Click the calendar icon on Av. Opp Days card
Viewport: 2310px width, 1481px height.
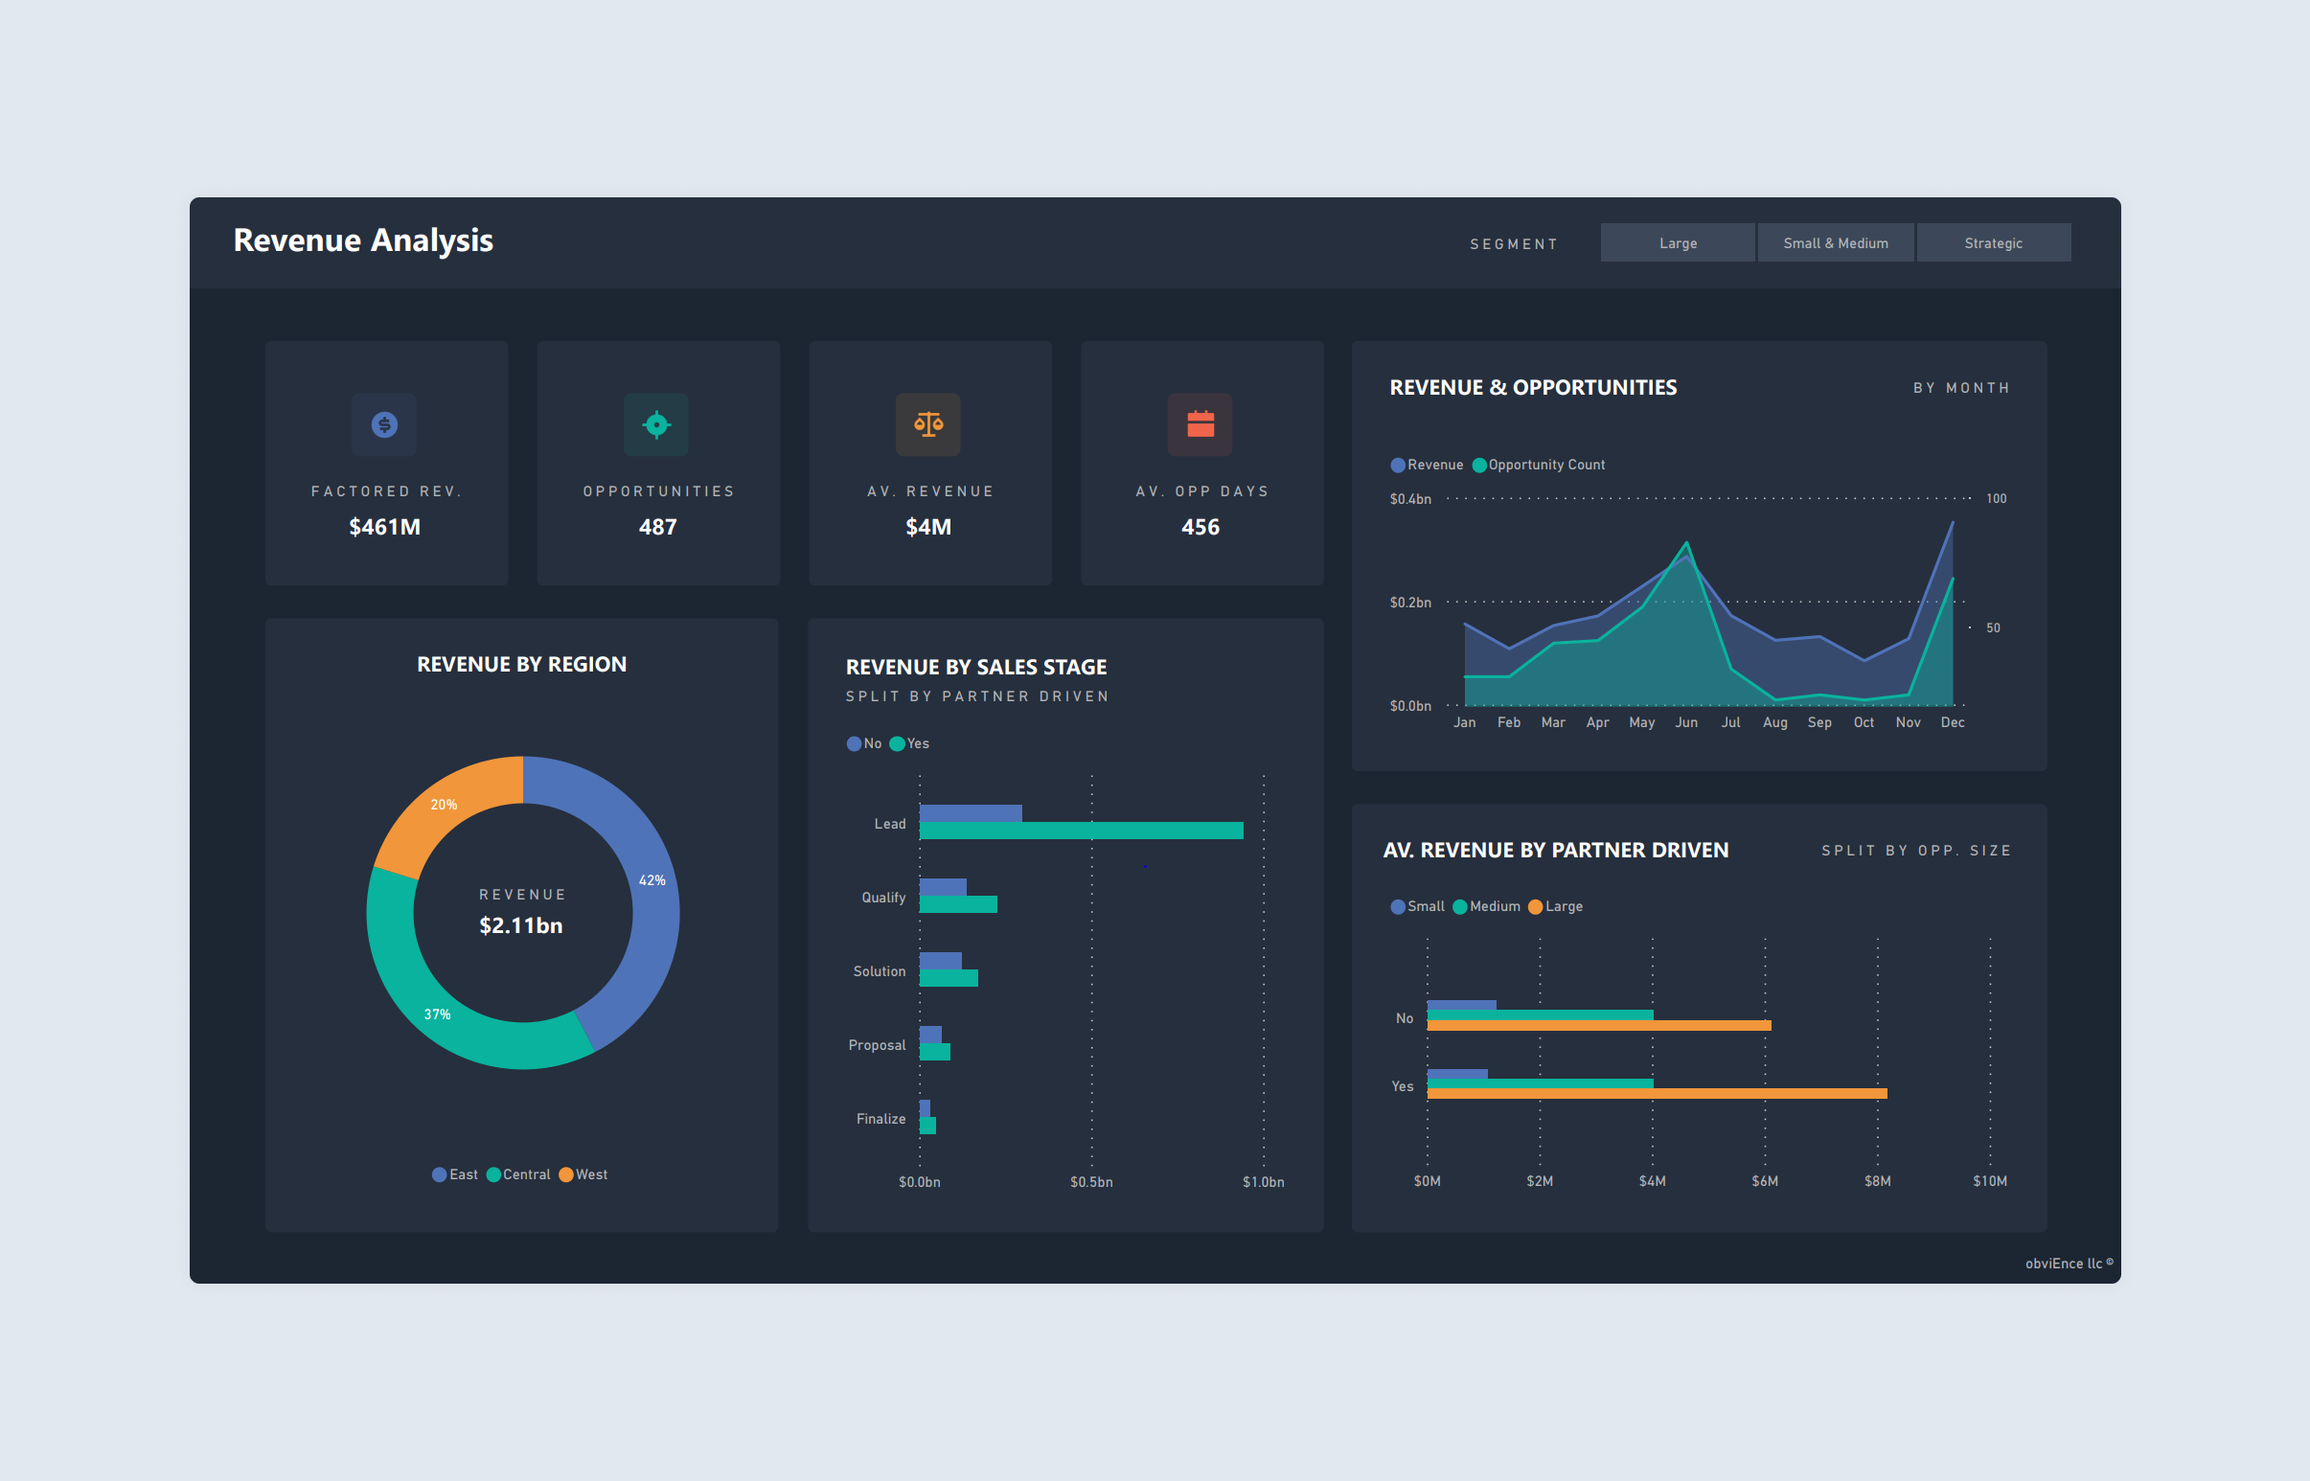(x=1201, y=424)
